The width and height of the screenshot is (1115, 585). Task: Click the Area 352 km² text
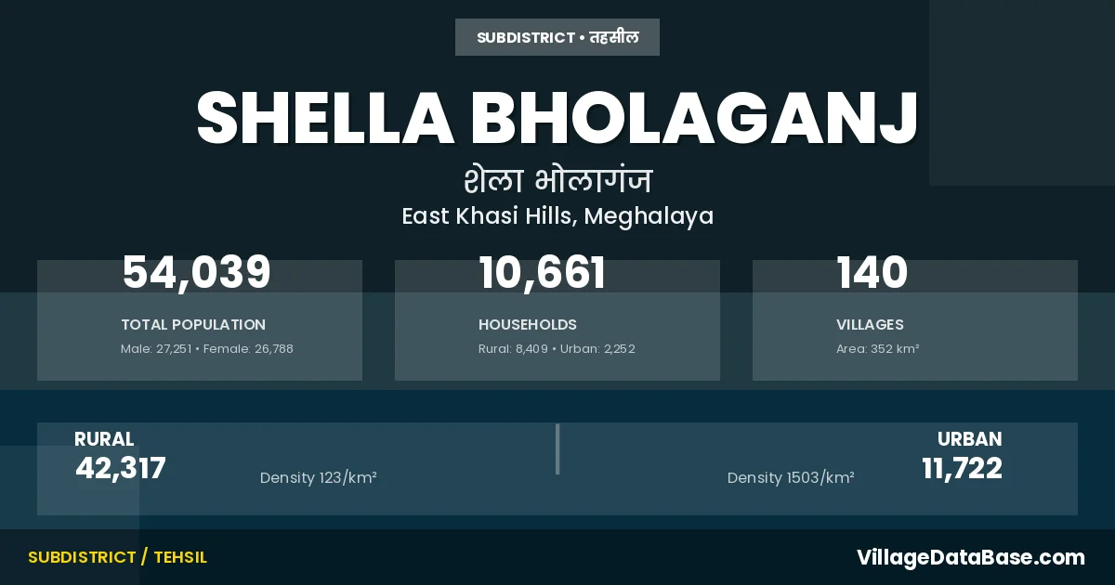pos(877,349)
